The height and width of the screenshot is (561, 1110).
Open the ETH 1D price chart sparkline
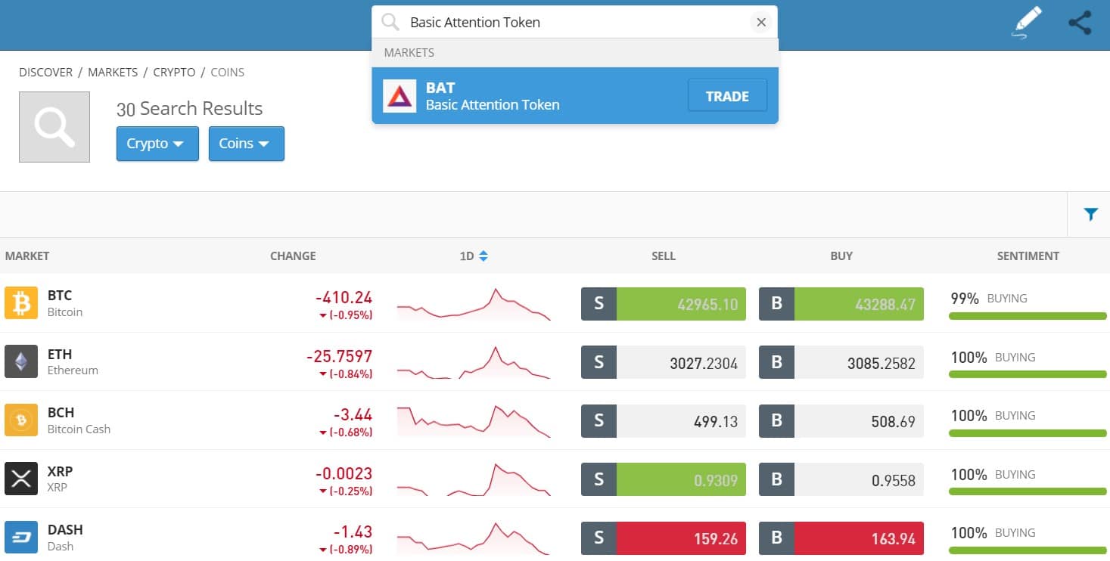click(474, 362)
